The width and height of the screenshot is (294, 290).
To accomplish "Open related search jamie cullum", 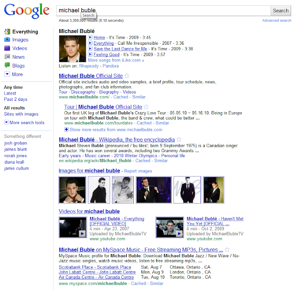I will coord(17,168).
